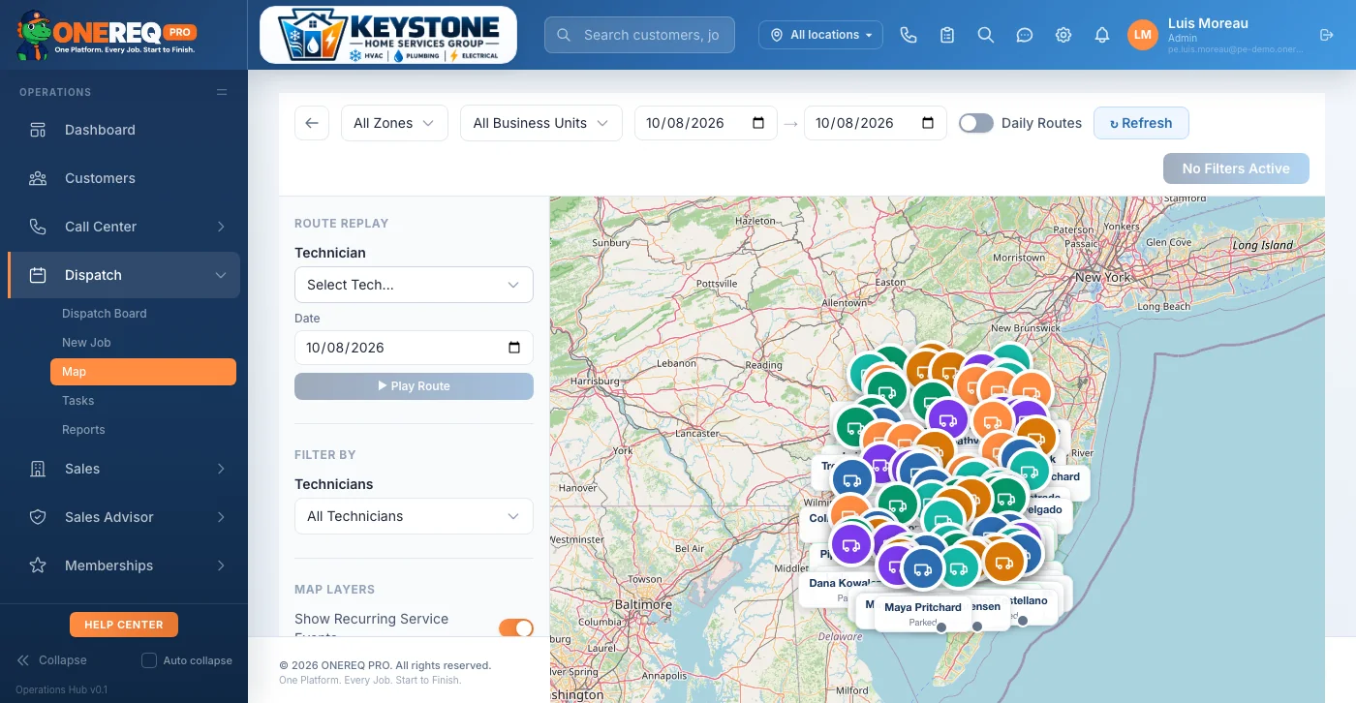
Task: Open the All locations selector
Action: (x=820, y=35)
